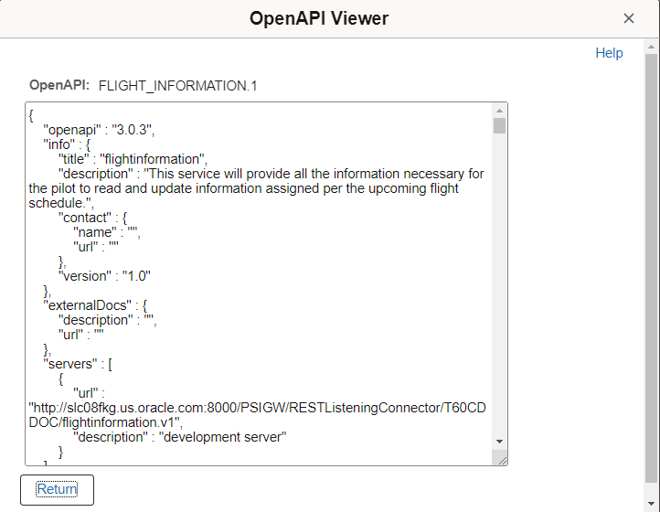
Task: Click the OpenAPI: field label
Action: 59,85
